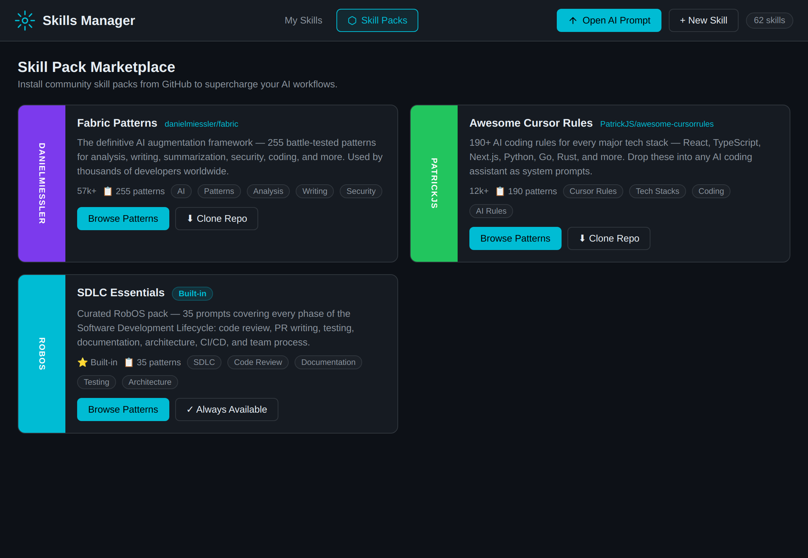Select the Documentation tag
Screen dimensions: 808x558
click(328, 362)
